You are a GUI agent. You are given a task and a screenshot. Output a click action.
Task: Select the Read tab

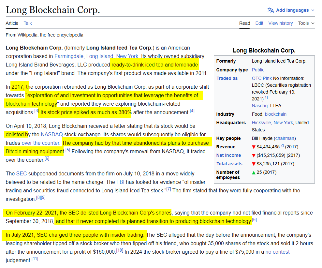244,23
